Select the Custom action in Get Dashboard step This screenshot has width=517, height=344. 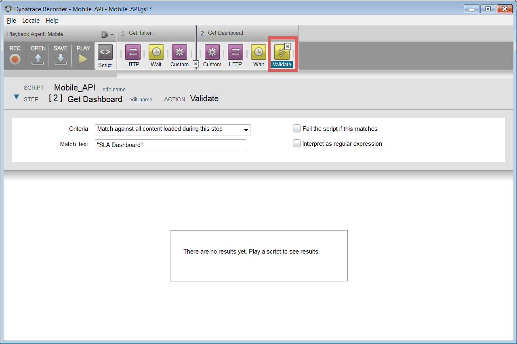212,56
